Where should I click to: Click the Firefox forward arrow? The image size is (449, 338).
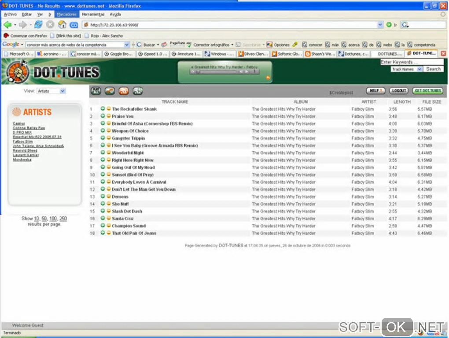tap(22, 25)
